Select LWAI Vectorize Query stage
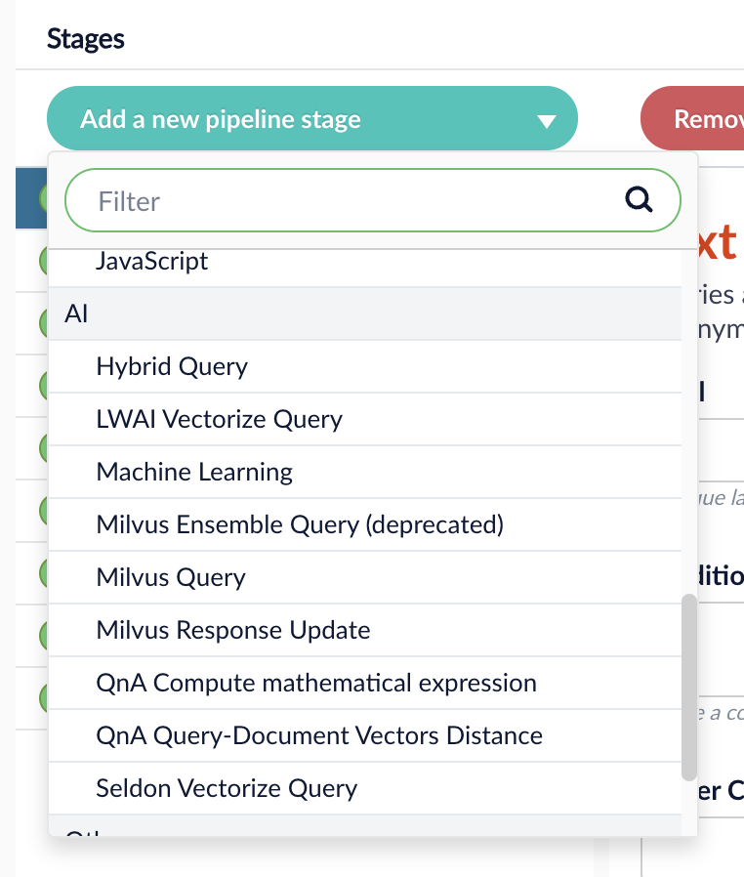This screenshot has height=877, width=744. [x=219, y=419]
